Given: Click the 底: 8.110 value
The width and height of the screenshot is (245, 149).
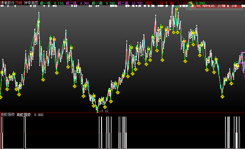Looking at the screenshot, I should pos(178,3).
